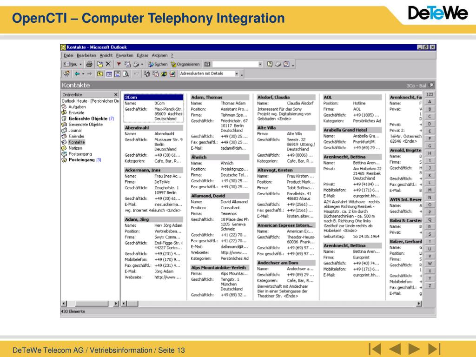Click the Back arrow icon
Screen dimensions: 476x357
77,74
